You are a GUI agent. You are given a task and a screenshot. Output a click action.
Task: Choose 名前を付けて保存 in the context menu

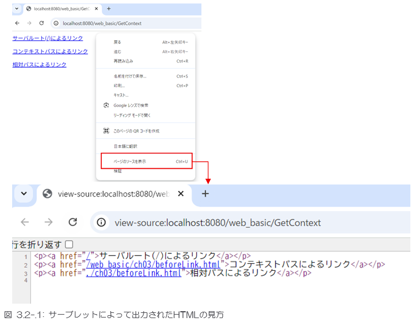[130, 76]
